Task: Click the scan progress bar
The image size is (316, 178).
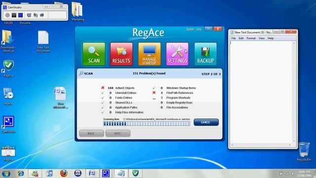Action: [x=147, y=124]
